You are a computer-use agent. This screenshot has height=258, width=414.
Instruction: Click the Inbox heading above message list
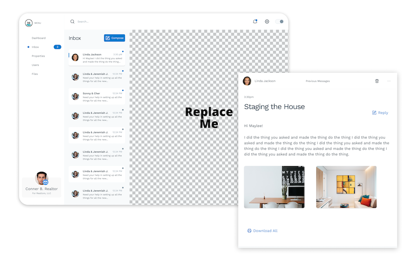[75, 38]
